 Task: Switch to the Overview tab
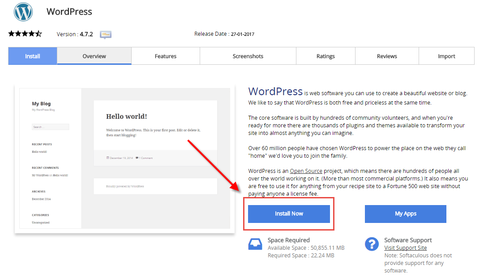[x=94, y=56]
